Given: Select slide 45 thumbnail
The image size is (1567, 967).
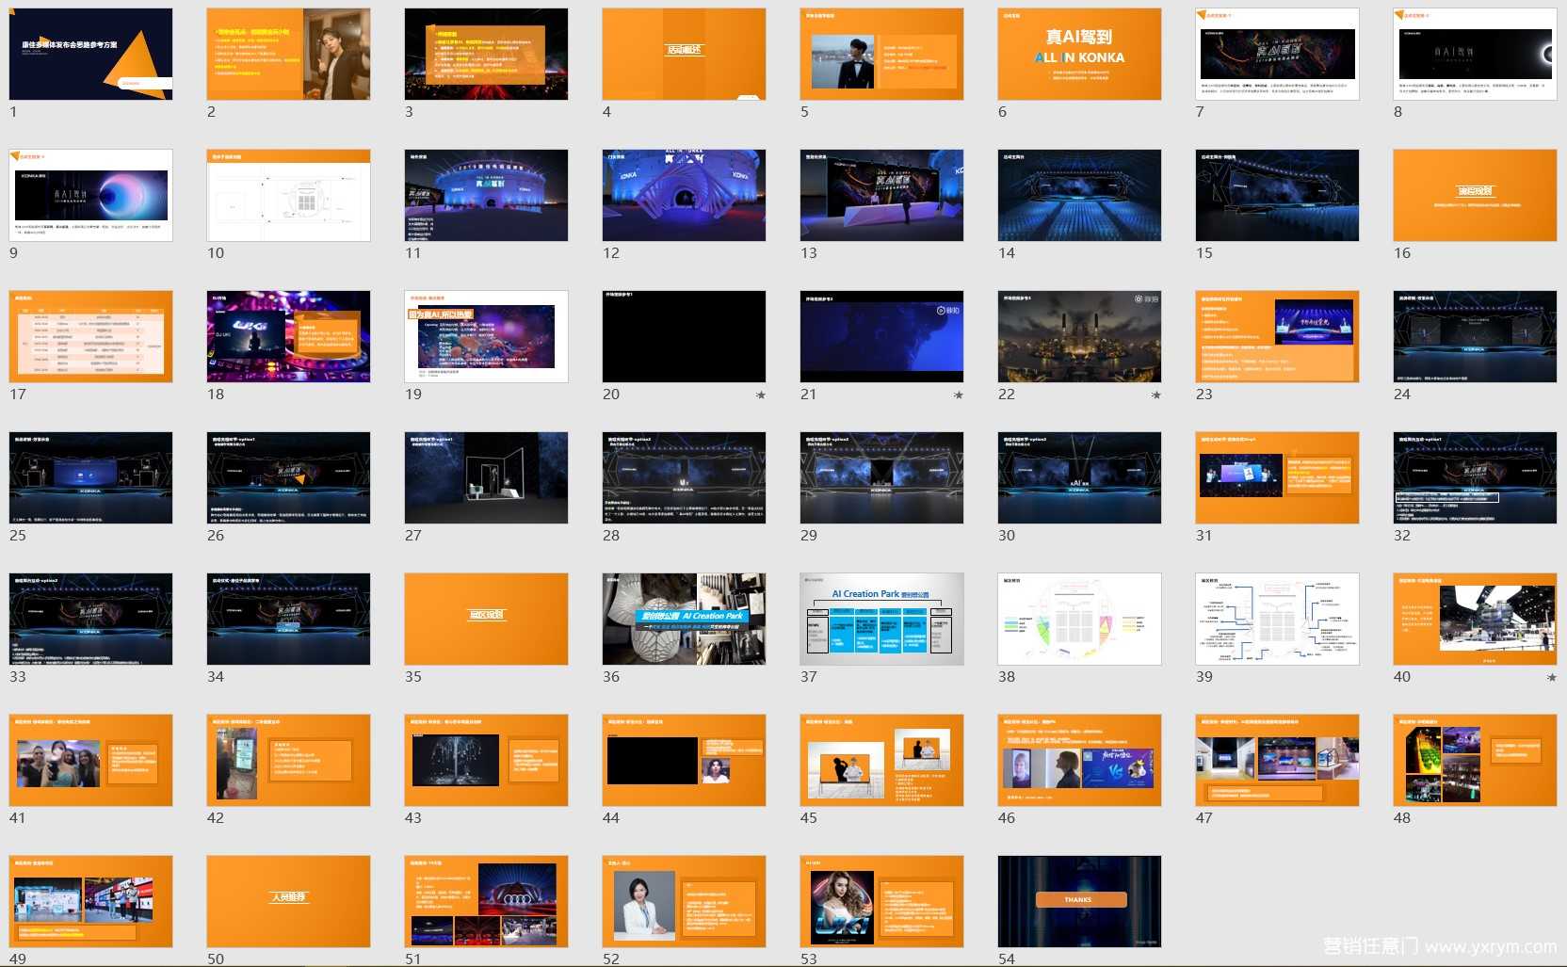Looking at the screenshot, I should click(881, 760).
